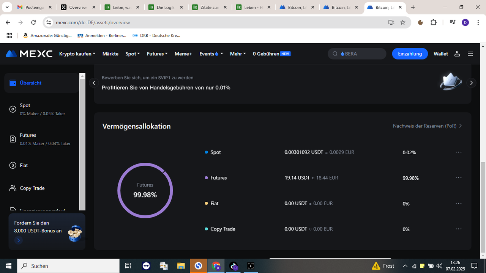Click install app icon in address bar
Viewport: 486px width, 273px height.
point(391,22)
